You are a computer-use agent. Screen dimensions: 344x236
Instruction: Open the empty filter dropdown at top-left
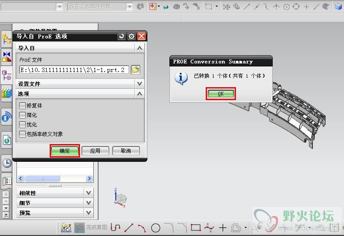60,7
